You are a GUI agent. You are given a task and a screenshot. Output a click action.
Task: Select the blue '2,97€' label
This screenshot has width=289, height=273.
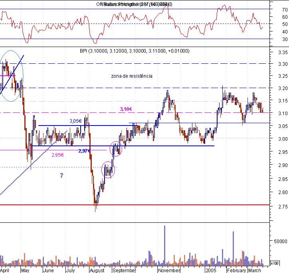point(84,151)
